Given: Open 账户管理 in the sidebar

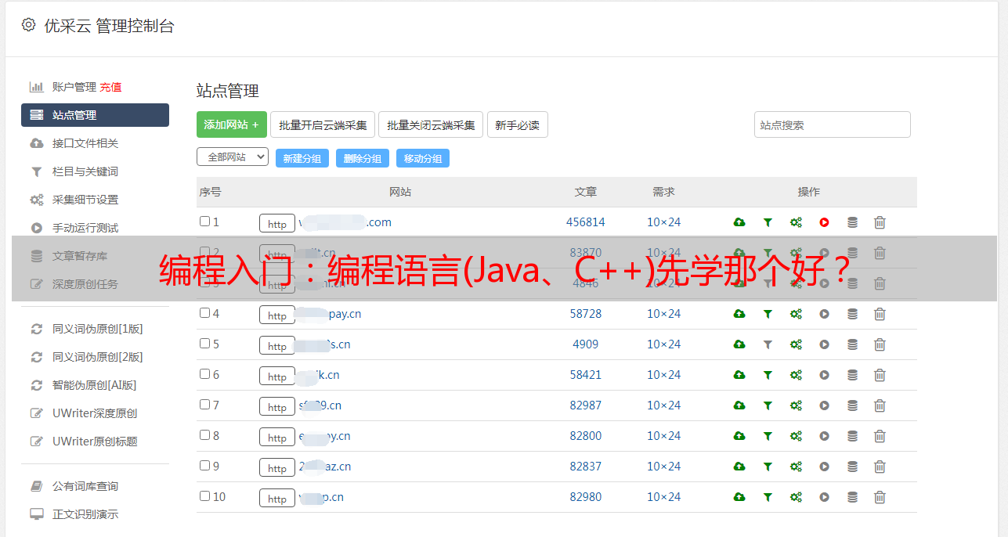Looking at the screenshot, I should coord(74,87).
